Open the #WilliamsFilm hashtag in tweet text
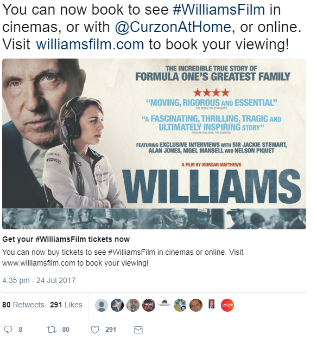 (219, 10)
